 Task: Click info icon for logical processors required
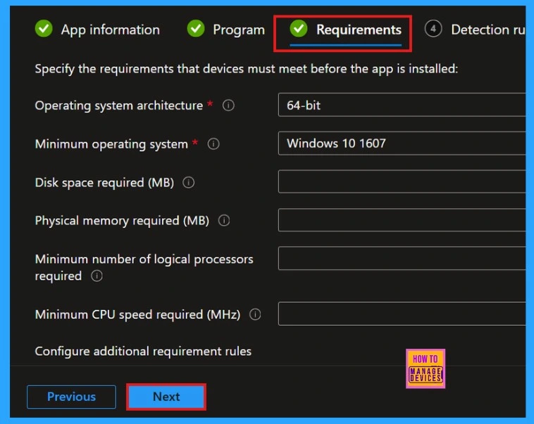coord(97,276)
